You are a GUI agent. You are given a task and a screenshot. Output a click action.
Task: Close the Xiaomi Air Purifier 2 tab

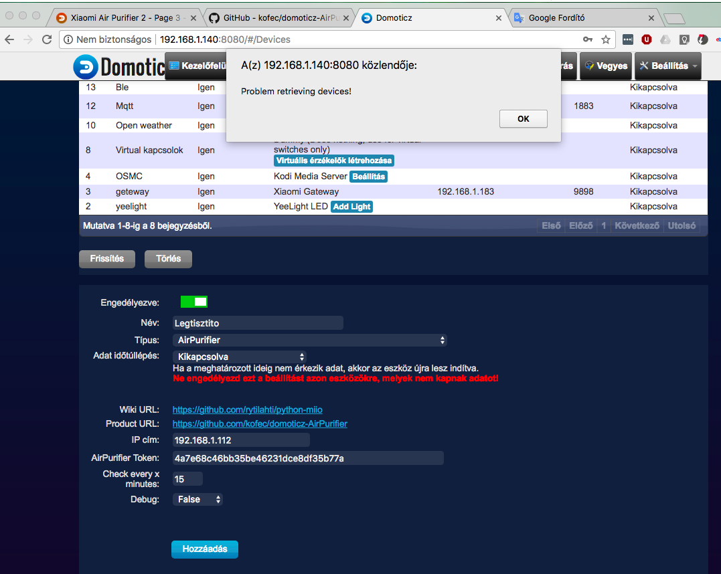[193, 18]
